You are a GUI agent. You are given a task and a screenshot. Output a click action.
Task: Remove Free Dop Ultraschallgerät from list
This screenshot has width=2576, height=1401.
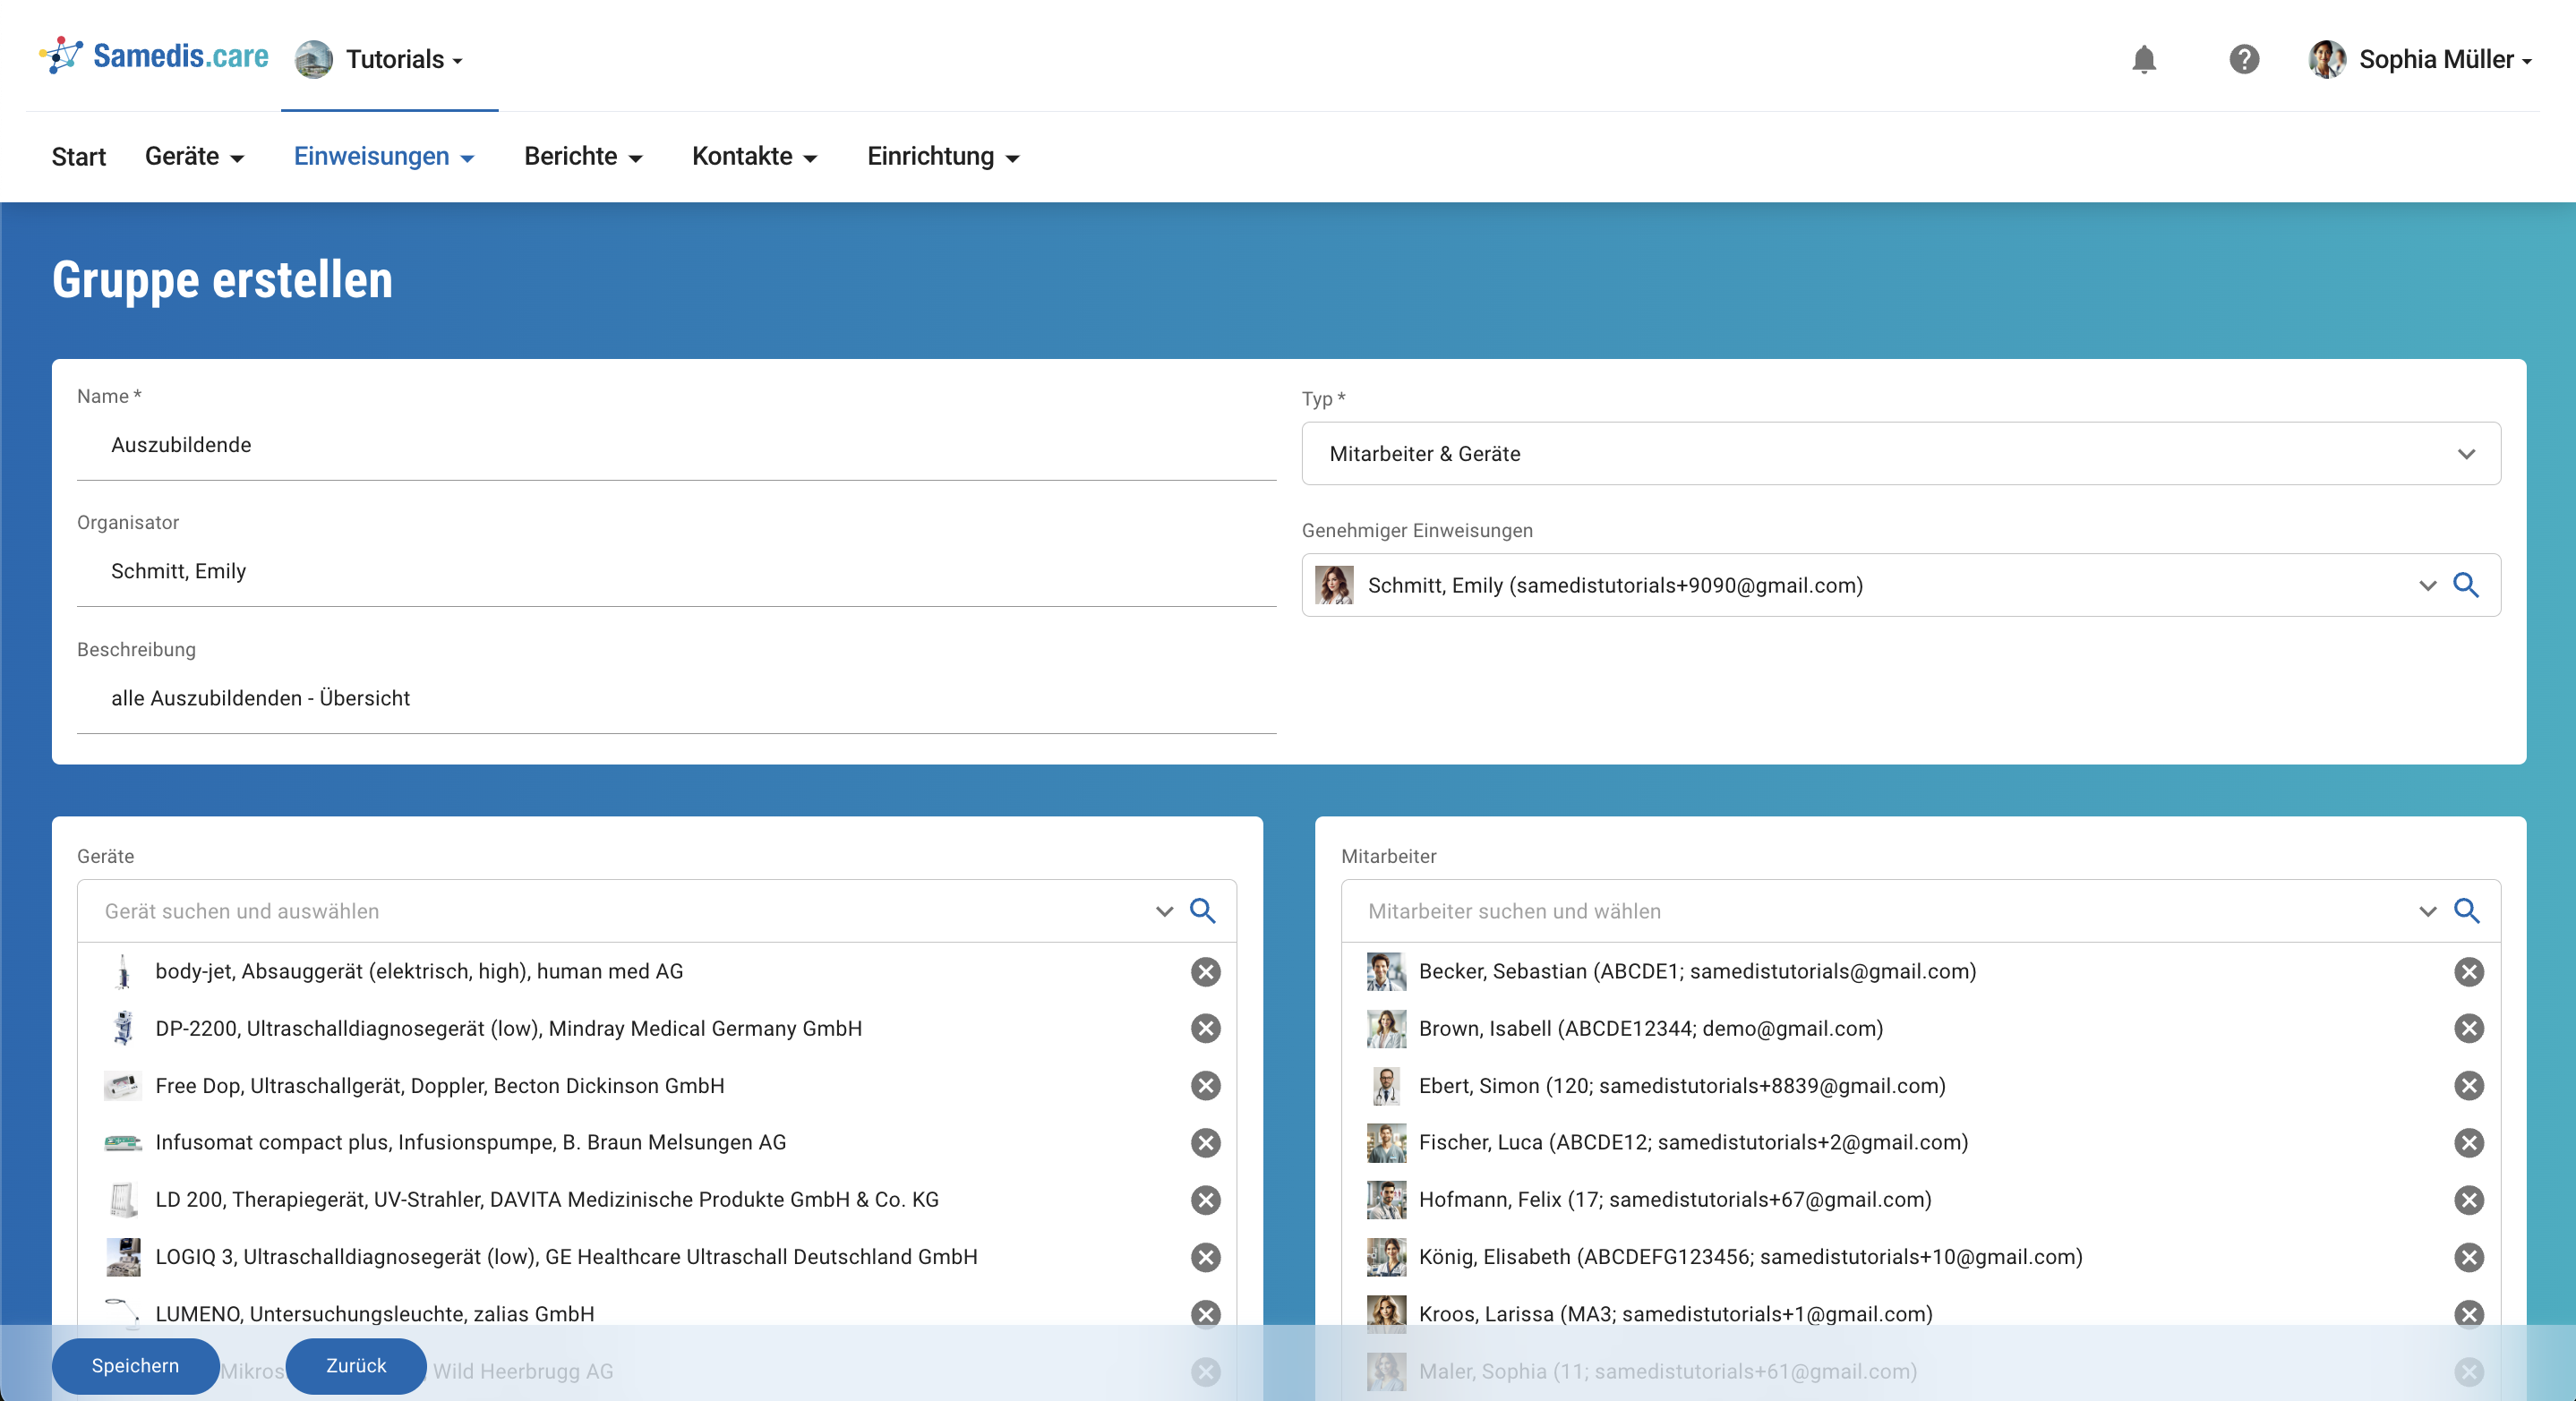[x=1206, y=1086]
